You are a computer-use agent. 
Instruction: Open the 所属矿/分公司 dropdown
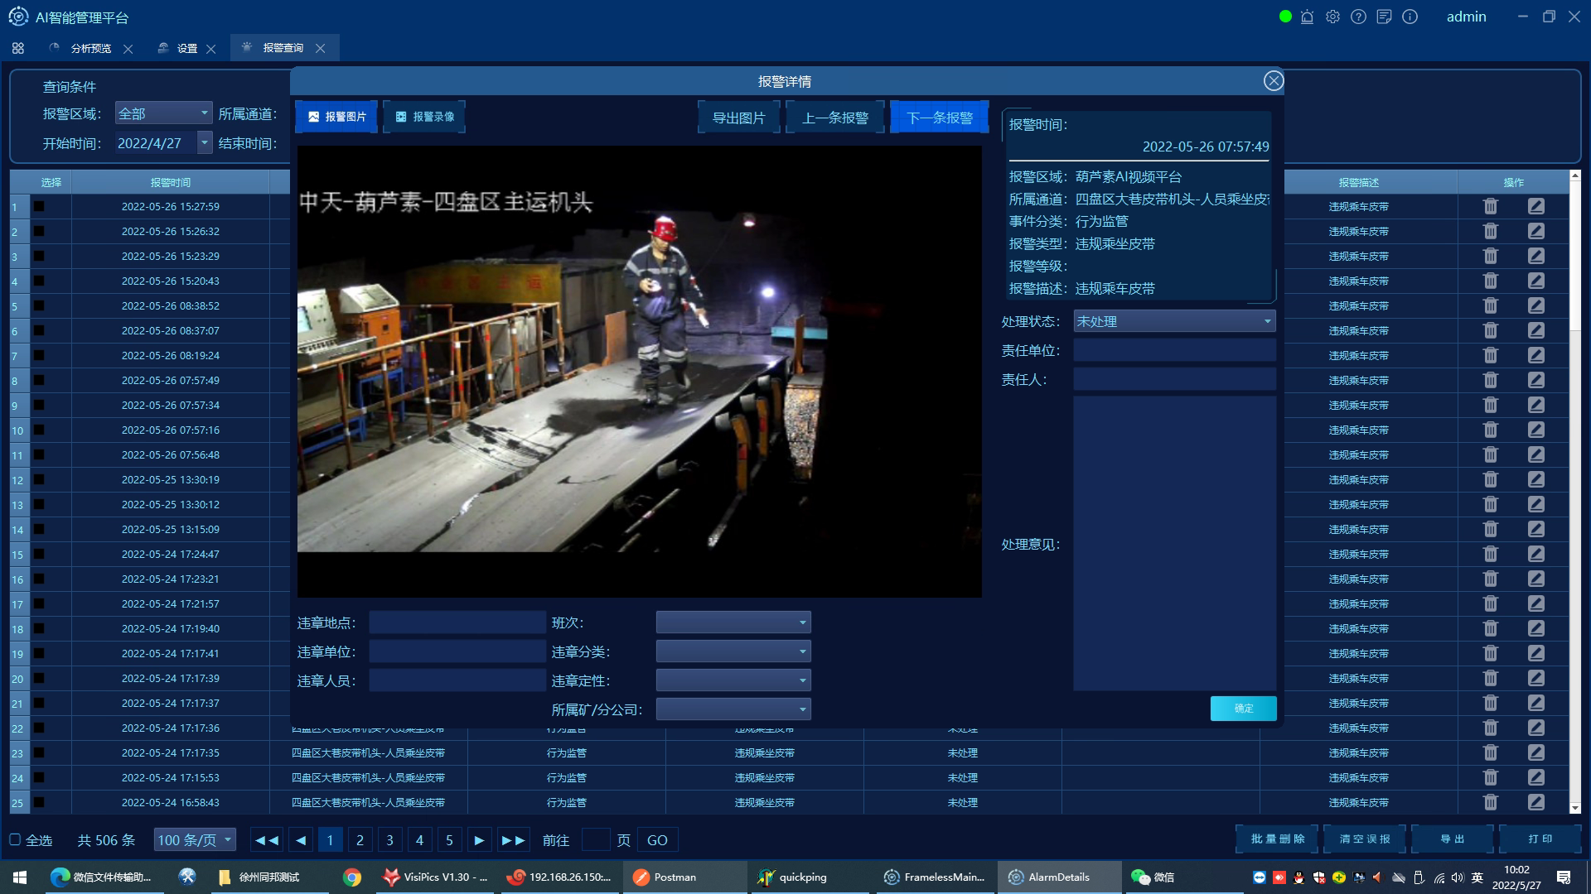[733, 709]
